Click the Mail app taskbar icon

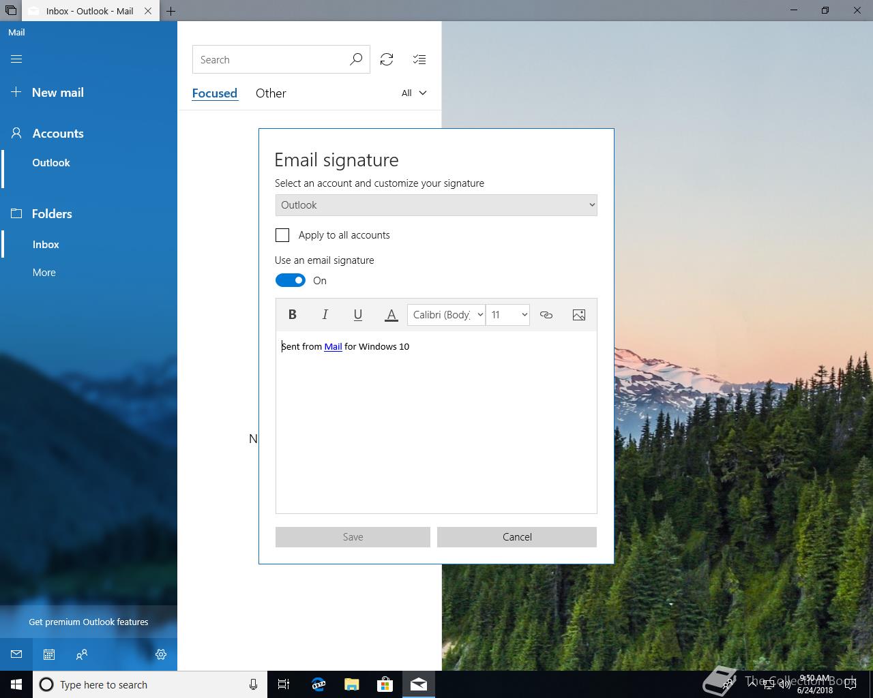[x=419, y=684]
